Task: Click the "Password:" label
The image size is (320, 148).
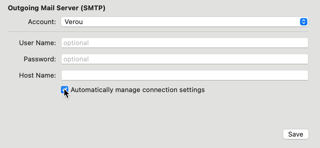Action: [x=40, y=59]
